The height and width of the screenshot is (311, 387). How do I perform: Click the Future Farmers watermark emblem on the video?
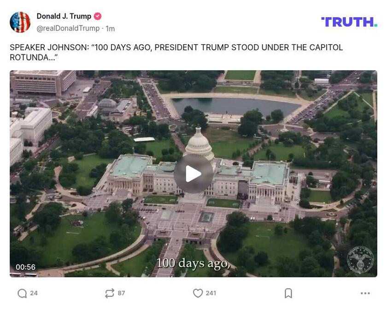[x=360, y=260]
